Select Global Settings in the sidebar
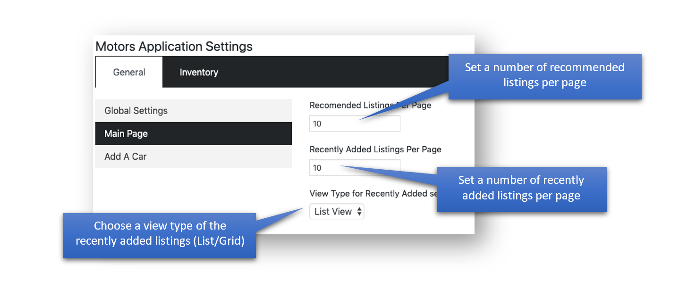687x297 pixels. (x=194, y=111)
